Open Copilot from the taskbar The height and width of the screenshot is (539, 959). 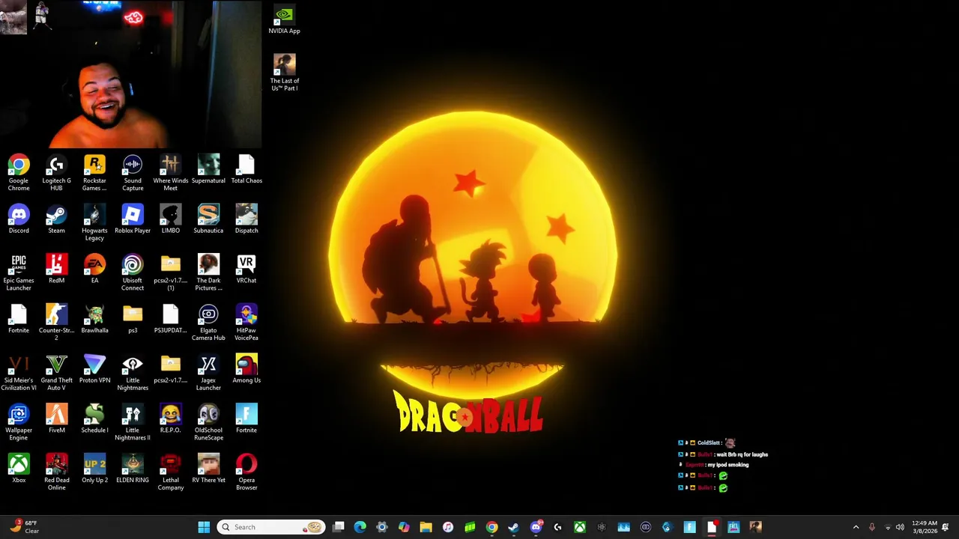[x=404, y=527]
